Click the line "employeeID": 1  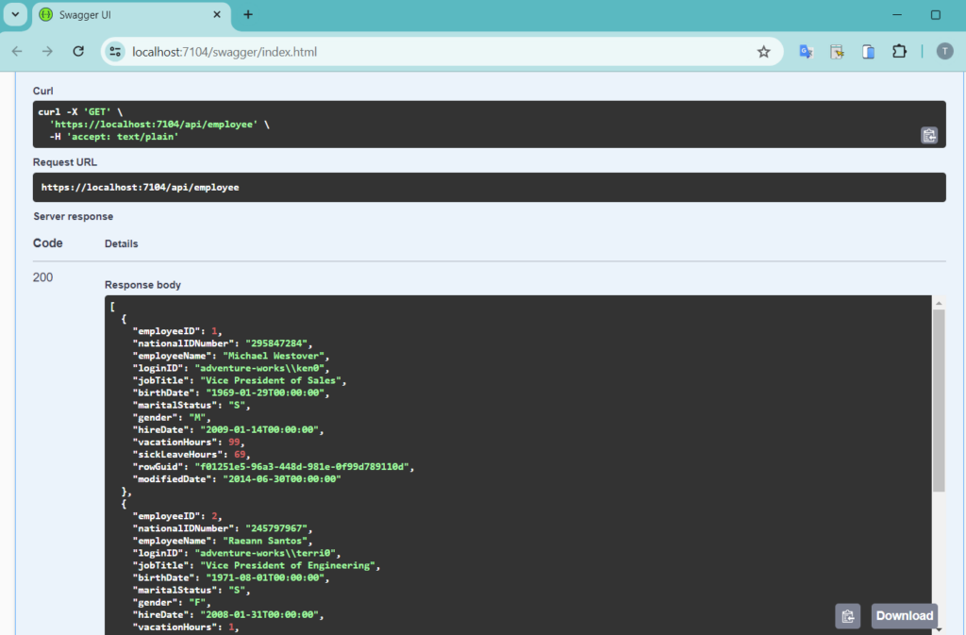[x=176, y=331]
